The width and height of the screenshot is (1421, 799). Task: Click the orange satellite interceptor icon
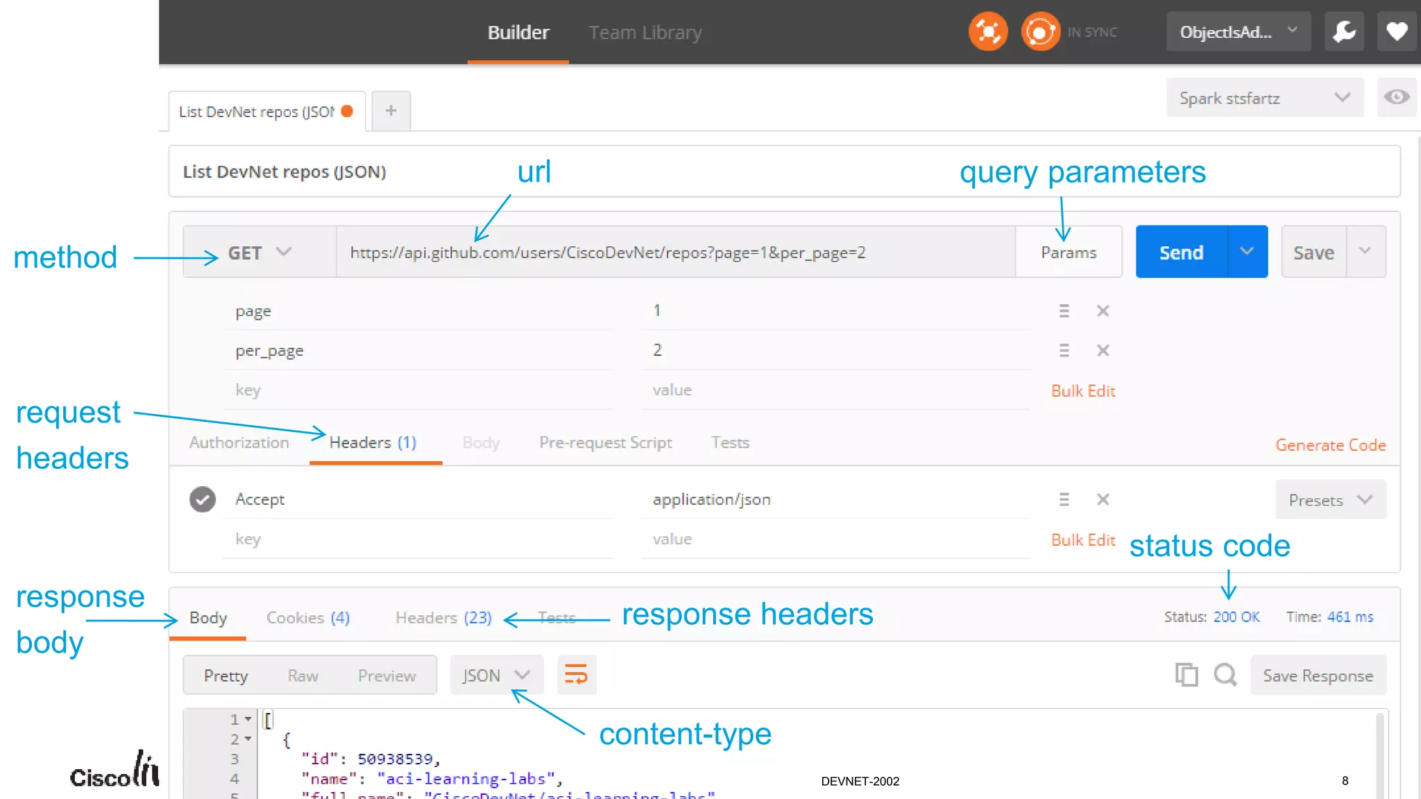(x=987, y=32)
